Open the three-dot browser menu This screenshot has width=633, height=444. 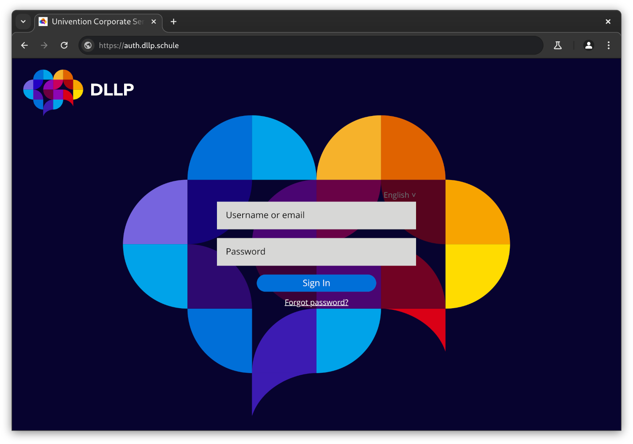608,45
